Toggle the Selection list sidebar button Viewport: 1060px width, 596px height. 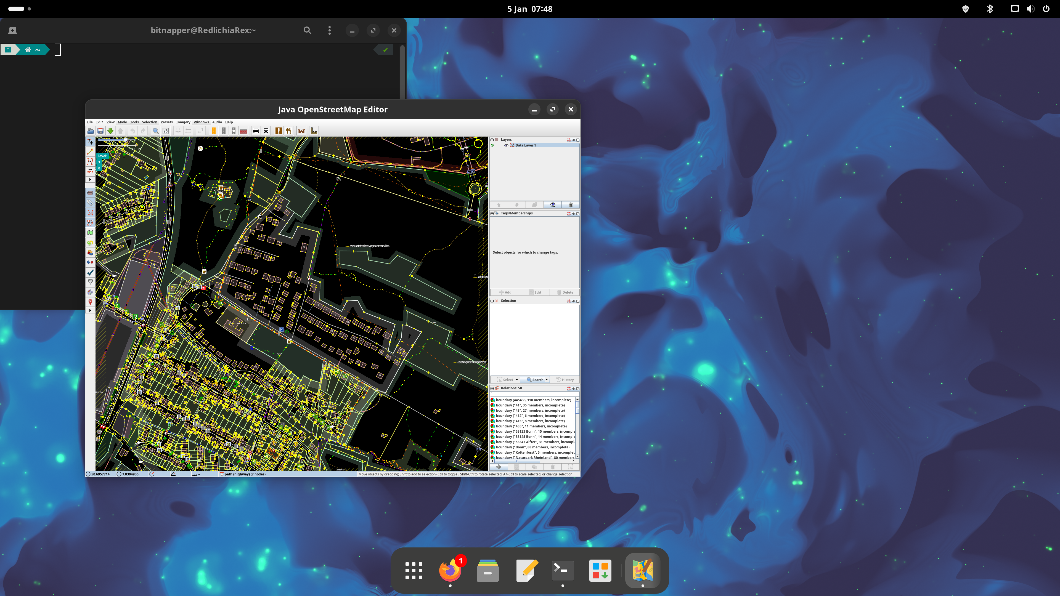[90, 213]
